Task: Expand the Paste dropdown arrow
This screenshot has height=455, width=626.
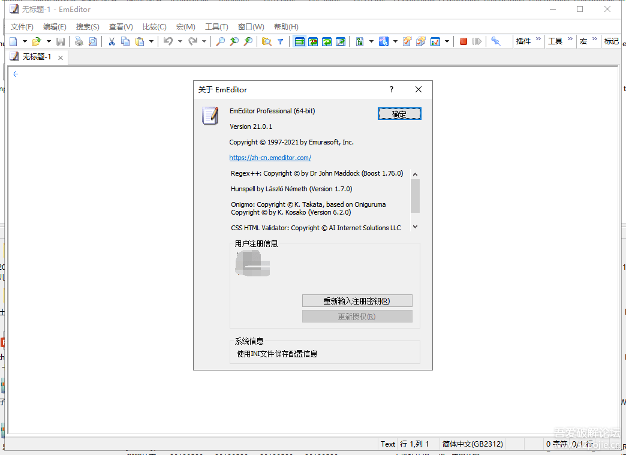Action: [151, 41]
